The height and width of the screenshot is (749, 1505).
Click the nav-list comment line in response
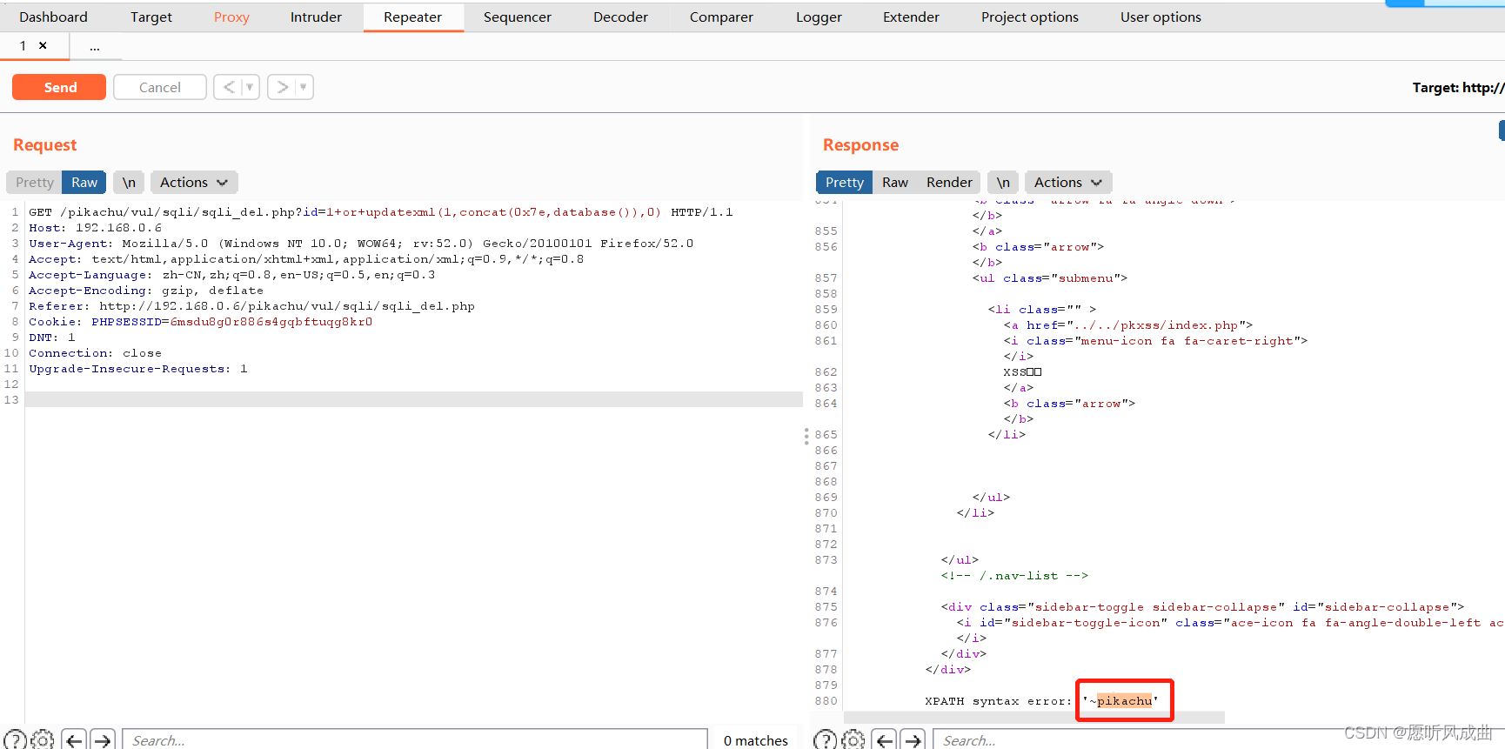click(x=1014, y=576)
